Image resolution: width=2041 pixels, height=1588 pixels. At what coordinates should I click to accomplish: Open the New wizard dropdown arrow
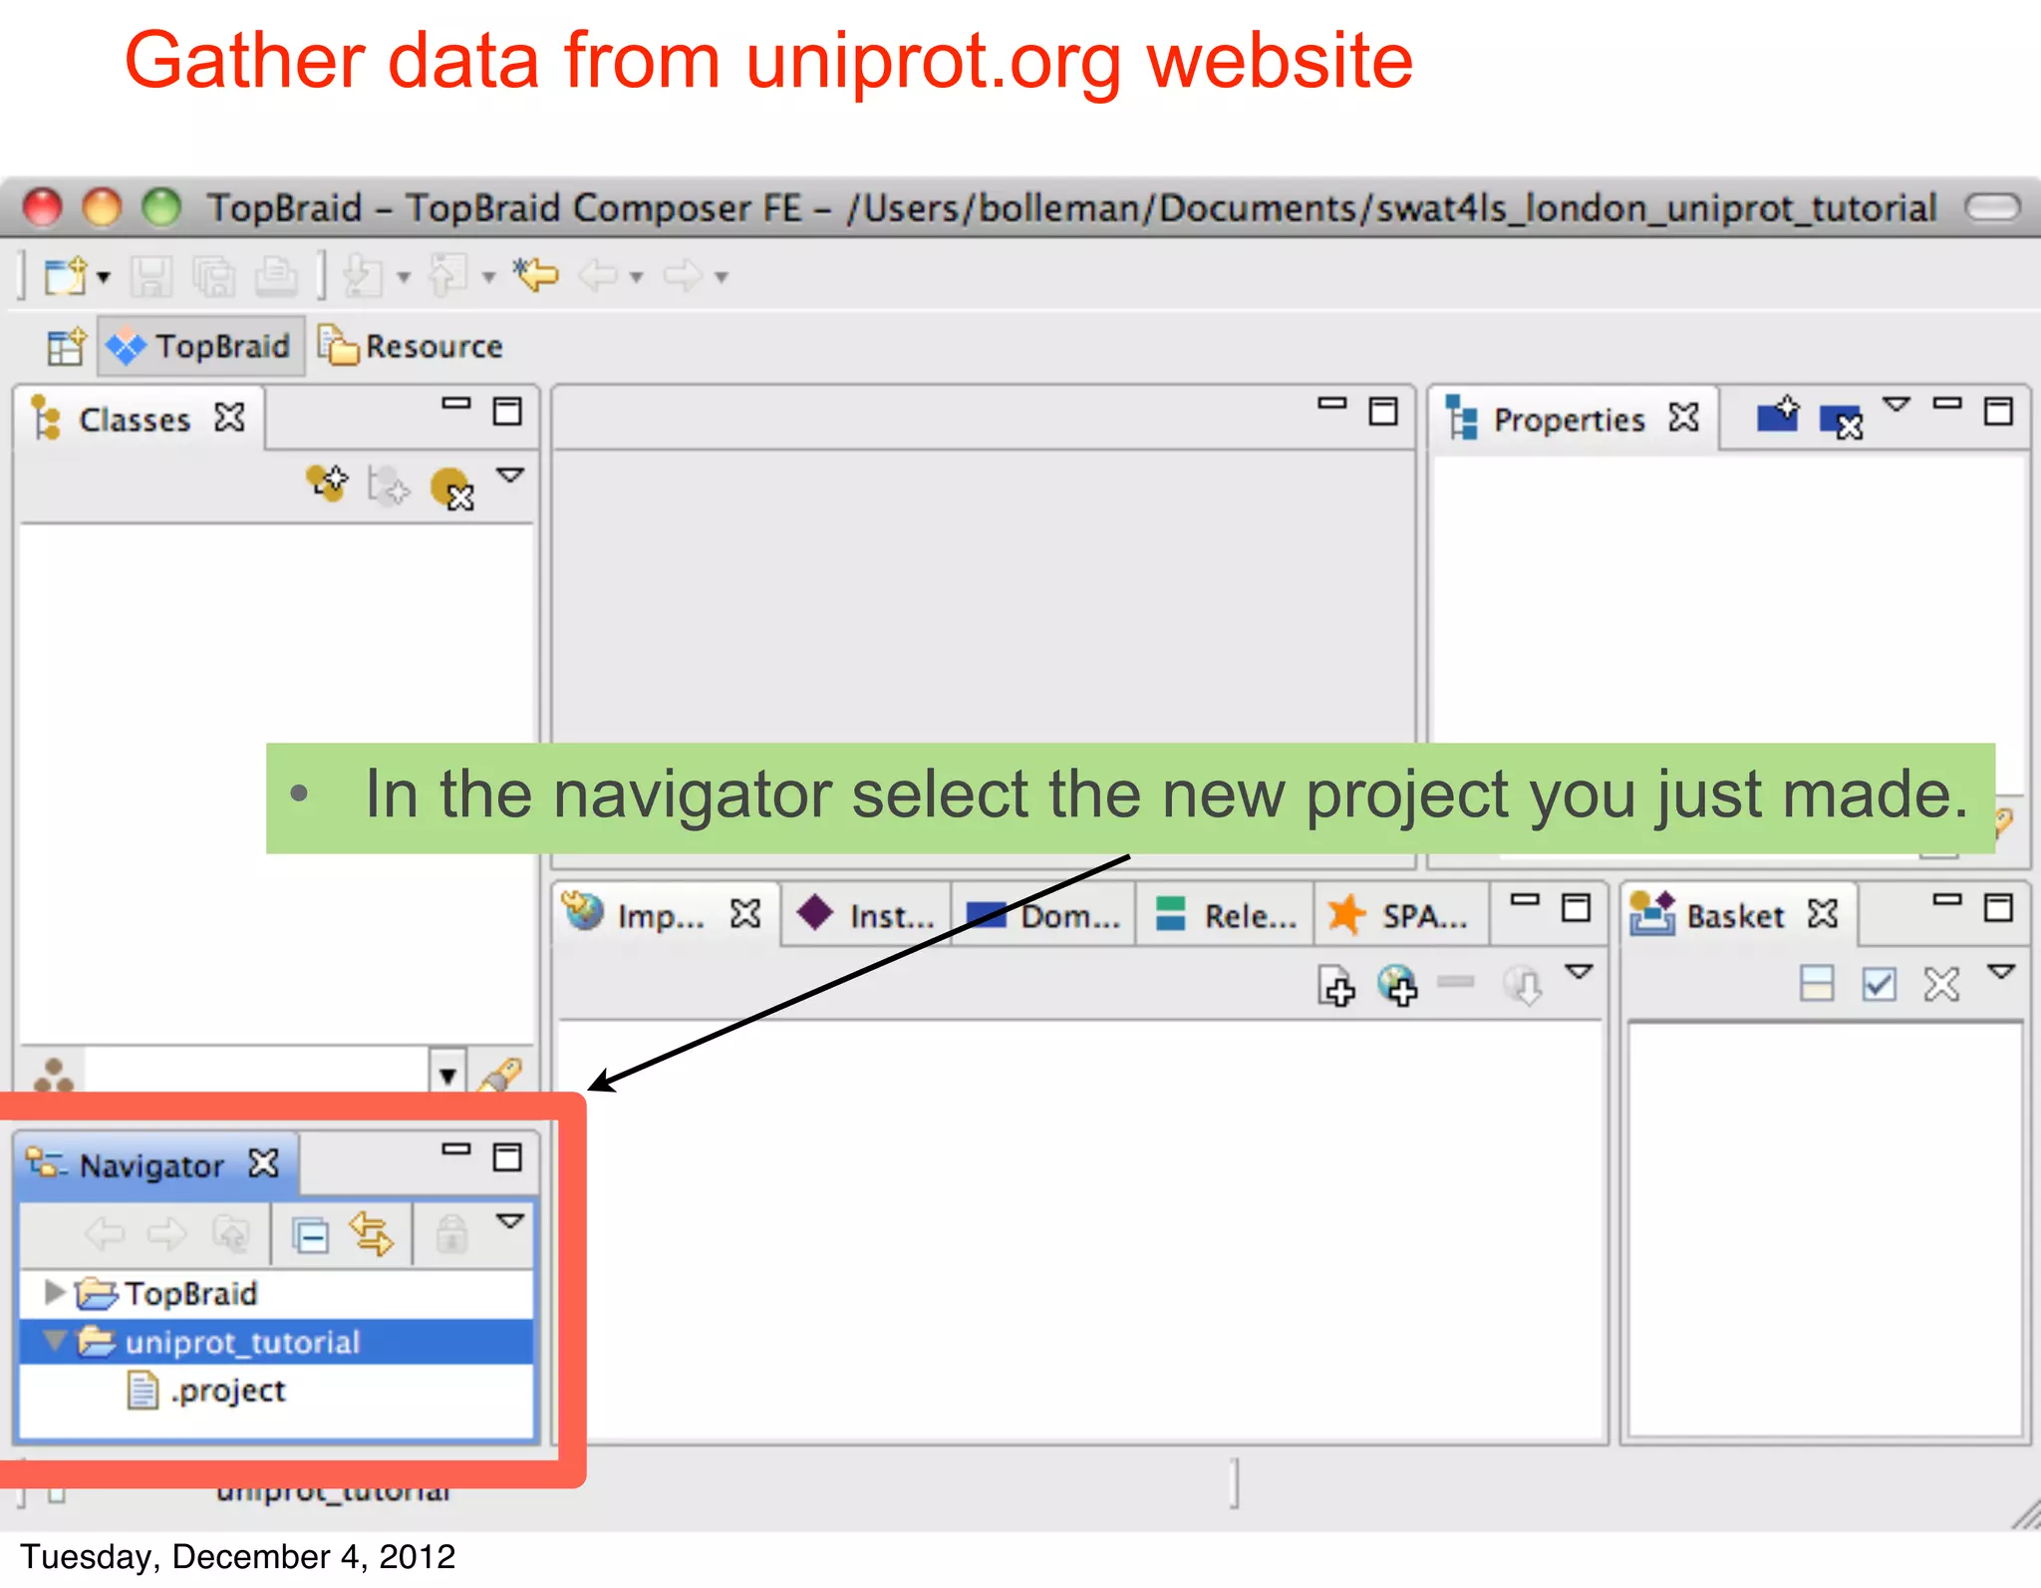pyautogui.click(x=104, y=277)
